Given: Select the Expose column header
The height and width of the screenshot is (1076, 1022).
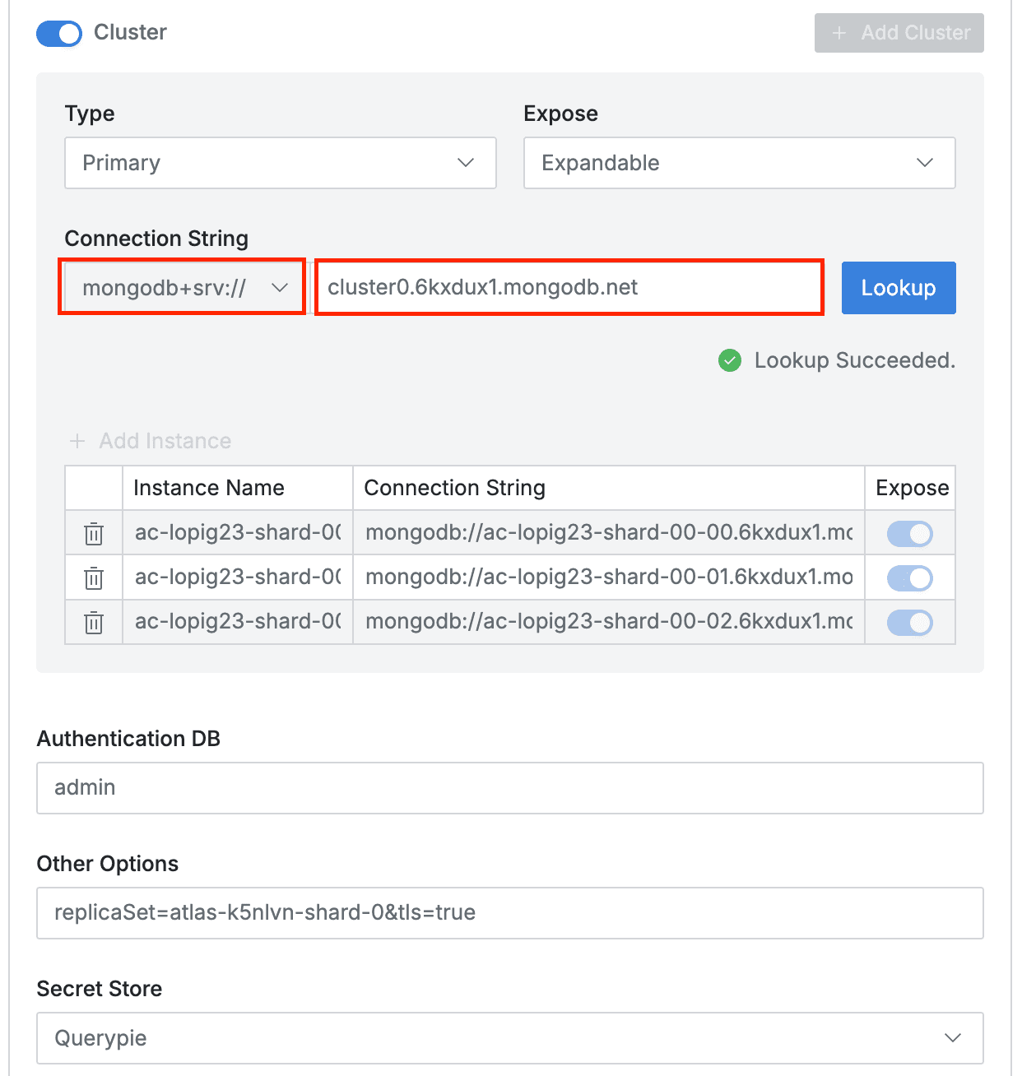Looking at the screenshot, I should click(x=910, y=487).
